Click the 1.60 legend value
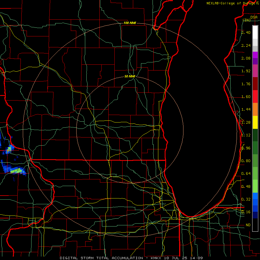Screen dimensions: 260x260 click(246, 97)
